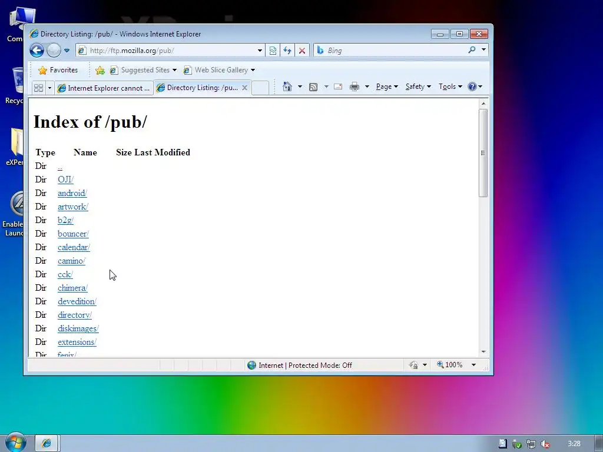Open the Safety menu

click(x=418, y=87)
